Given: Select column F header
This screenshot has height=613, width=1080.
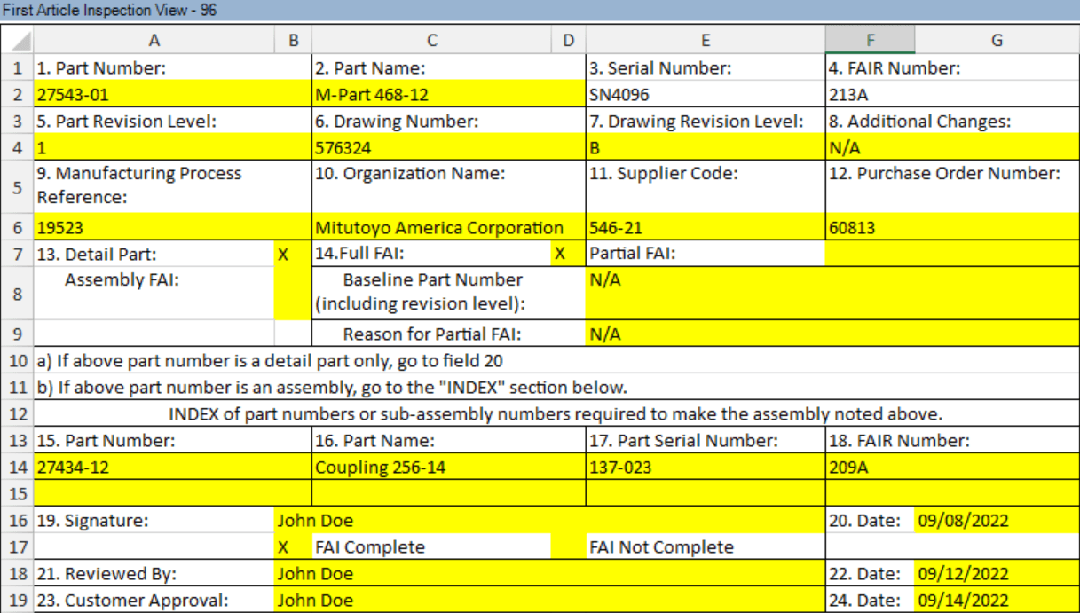Looking at the screenshot, I should click(x=869, y=40).
